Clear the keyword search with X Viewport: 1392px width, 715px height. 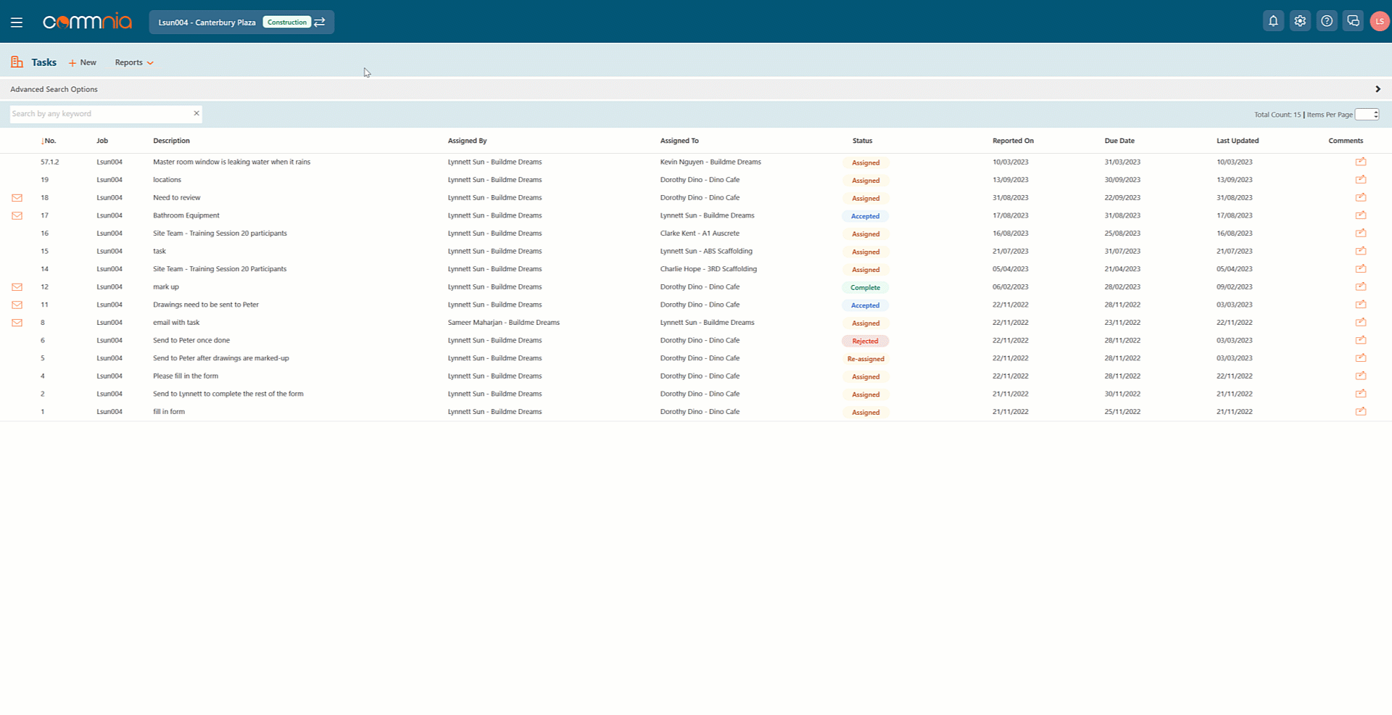pos(196,114)
